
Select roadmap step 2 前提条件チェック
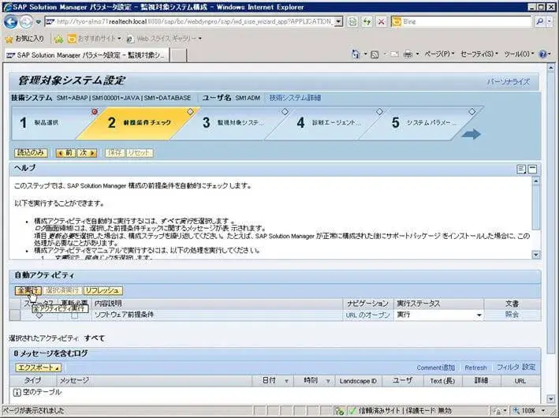click(137, 123)
